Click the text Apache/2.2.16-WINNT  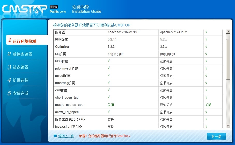click(123, 32)
